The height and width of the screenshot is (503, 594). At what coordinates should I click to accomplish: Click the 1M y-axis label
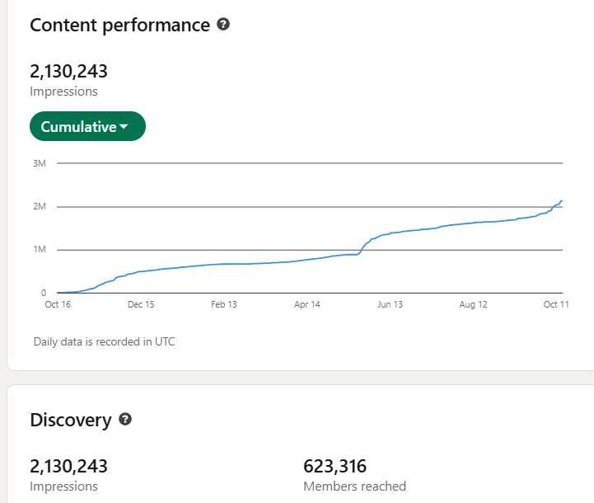pyautogui.click(x=40, y=249)
